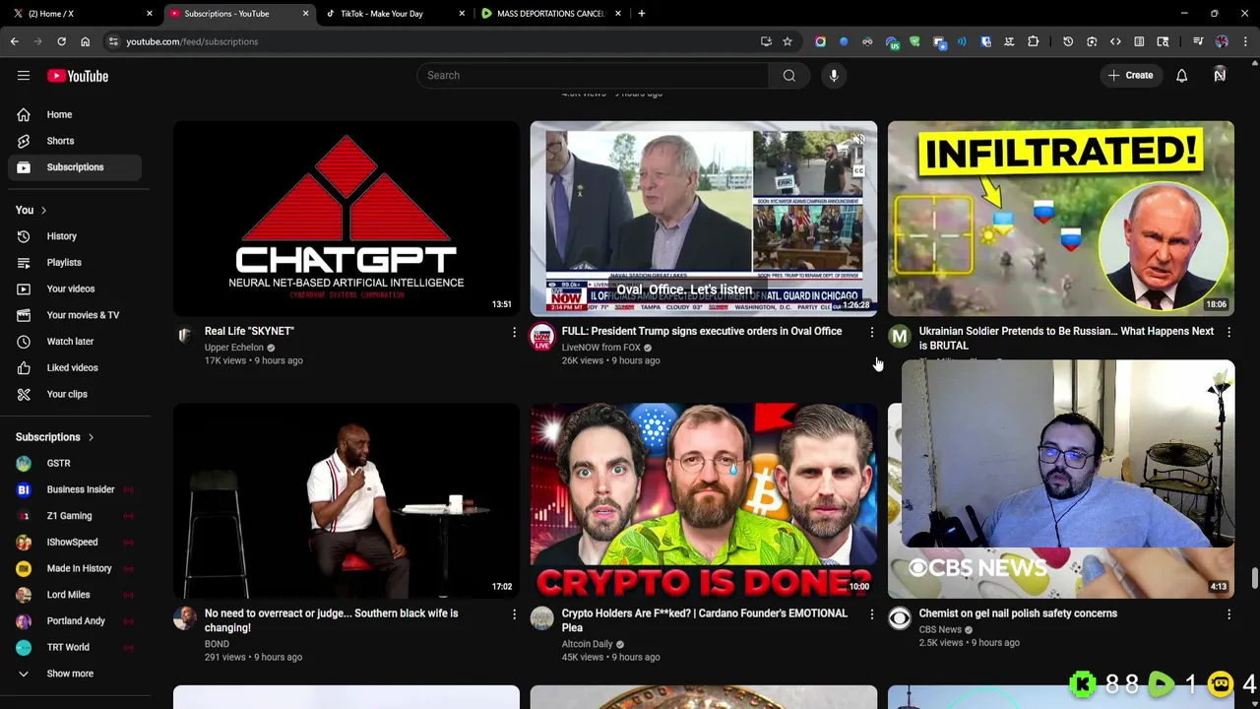The image size is (1260, 709).
Task: Select Subscriptions in sidebar
Action: pos(75,167)
